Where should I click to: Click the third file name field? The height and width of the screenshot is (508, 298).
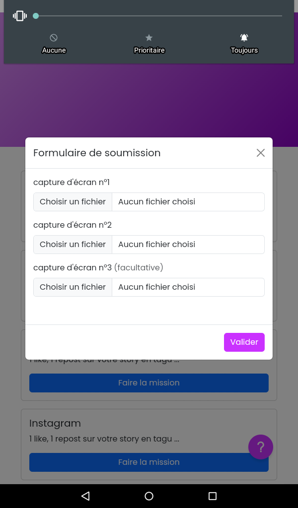click(x=188, y=287)
